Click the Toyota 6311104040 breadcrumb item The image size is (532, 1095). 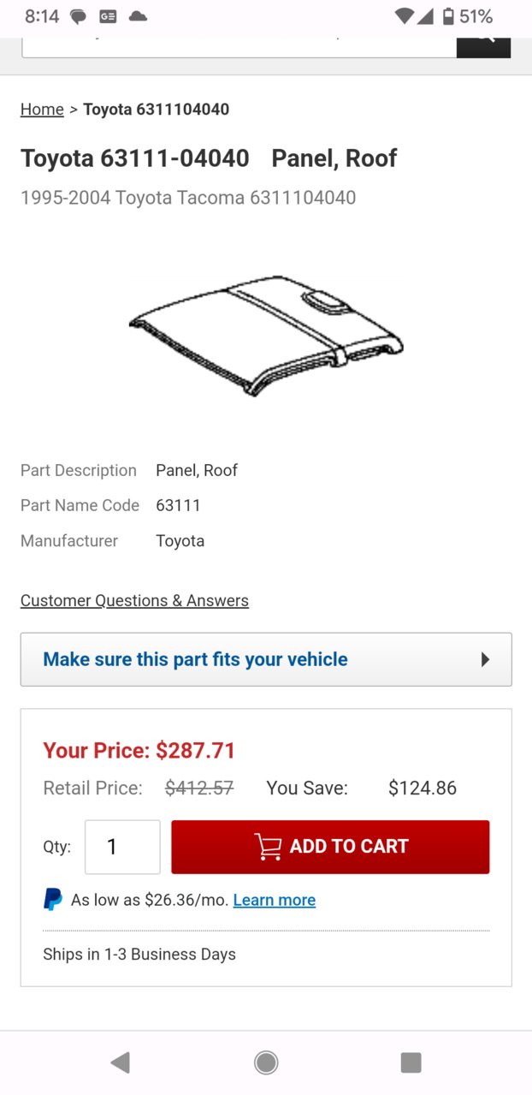click(x=157, y=109)
